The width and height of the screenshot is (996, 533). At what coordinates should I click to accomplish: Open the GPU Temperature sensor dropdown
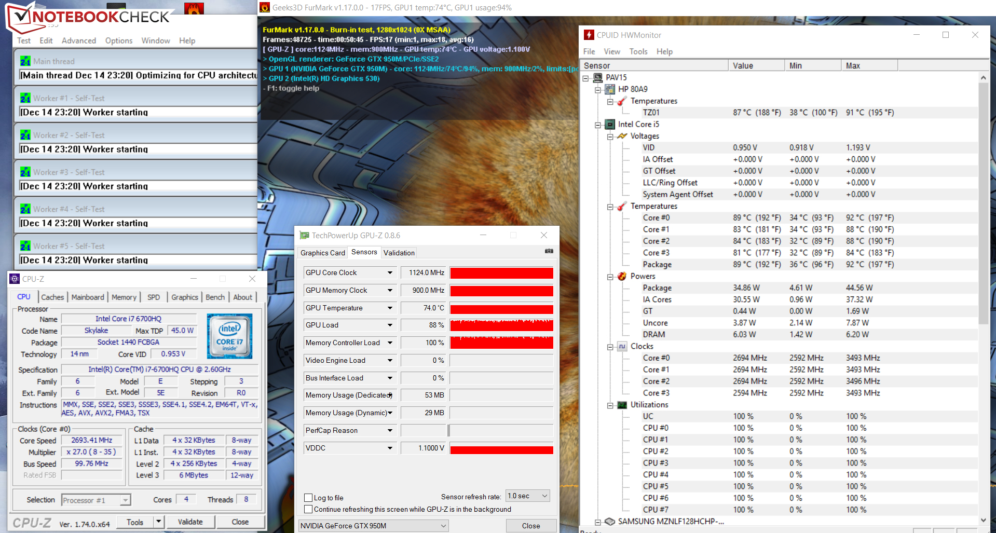390,308
